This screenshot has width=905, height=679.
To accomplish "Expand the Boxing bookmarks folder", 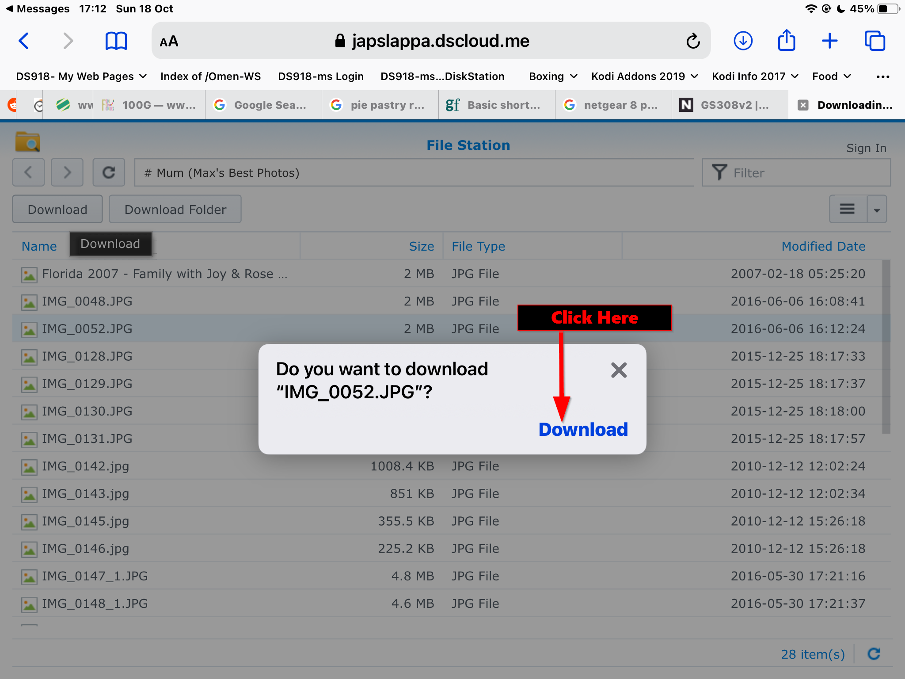I will tap(553, 76).
